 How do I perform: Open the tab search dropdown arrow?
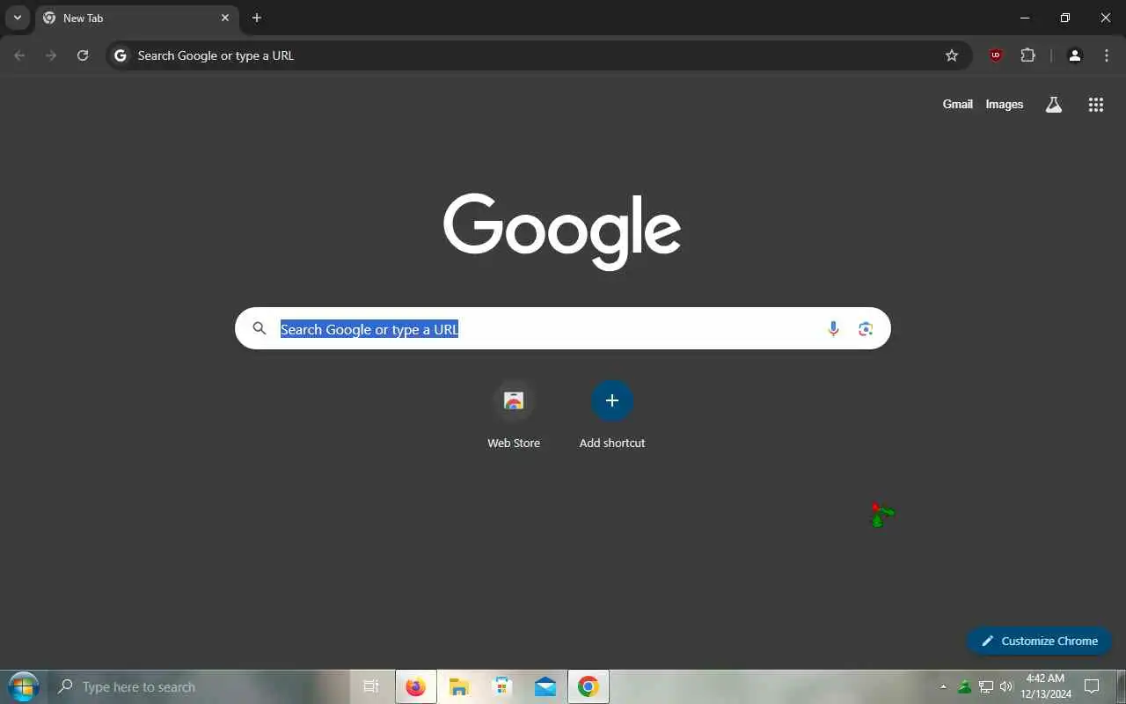point(17,18)
